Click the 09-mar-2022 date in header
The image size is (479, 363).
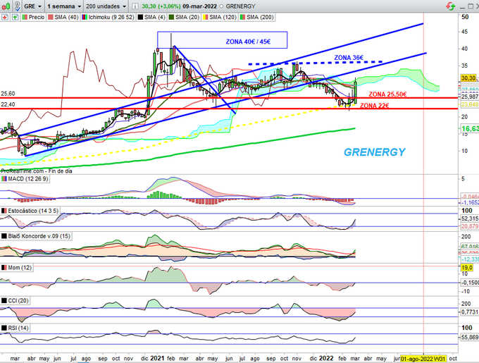point(200,6)
